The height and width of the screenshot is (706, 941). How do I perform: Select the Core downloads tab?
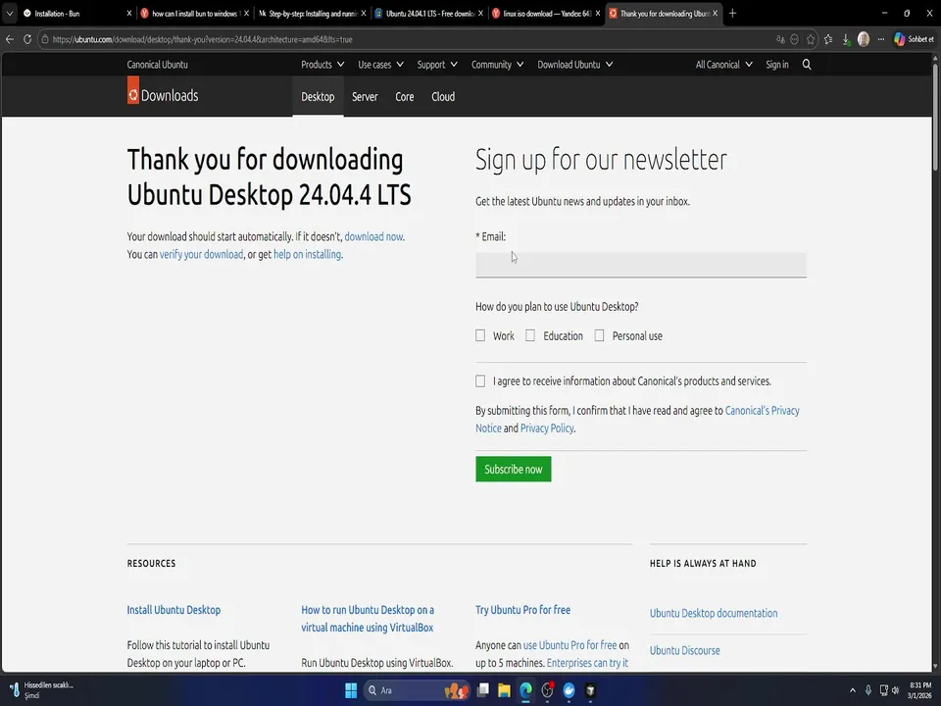405,97
